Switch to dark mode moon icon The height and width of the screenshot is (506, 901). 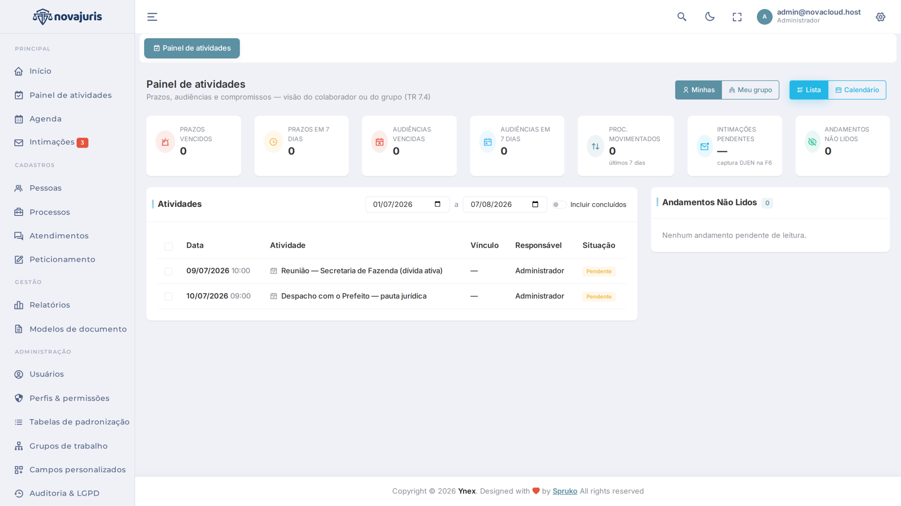click(x=710, y=17)
